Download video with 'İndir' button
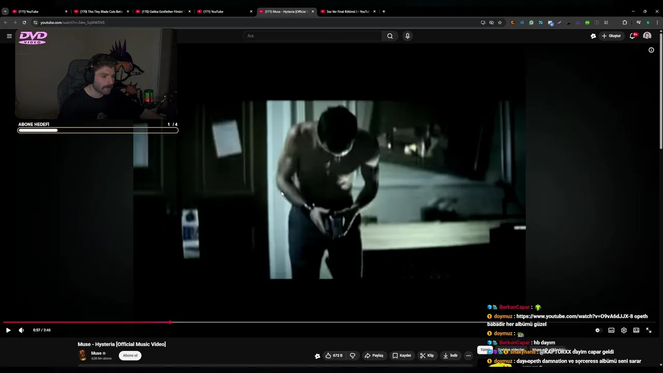Image resolution: width=663 pixels, height=373 pixels. (450, 355)
